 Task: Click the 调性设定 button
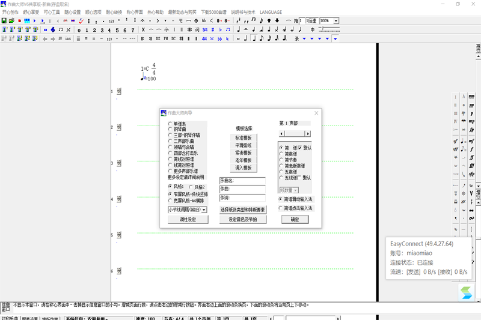[188, 220]
